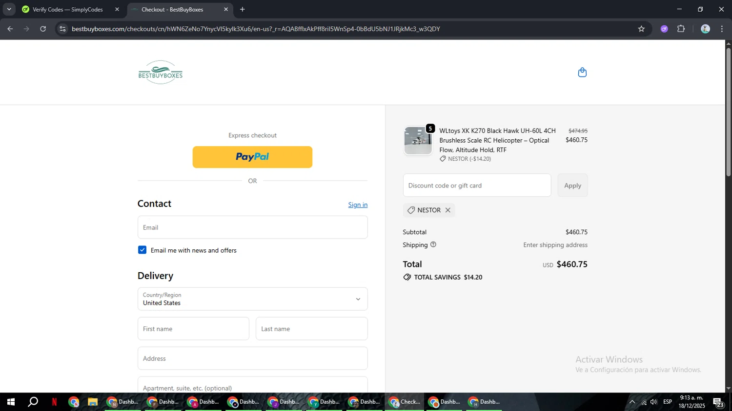Bookmark this page with star icon

641,29
